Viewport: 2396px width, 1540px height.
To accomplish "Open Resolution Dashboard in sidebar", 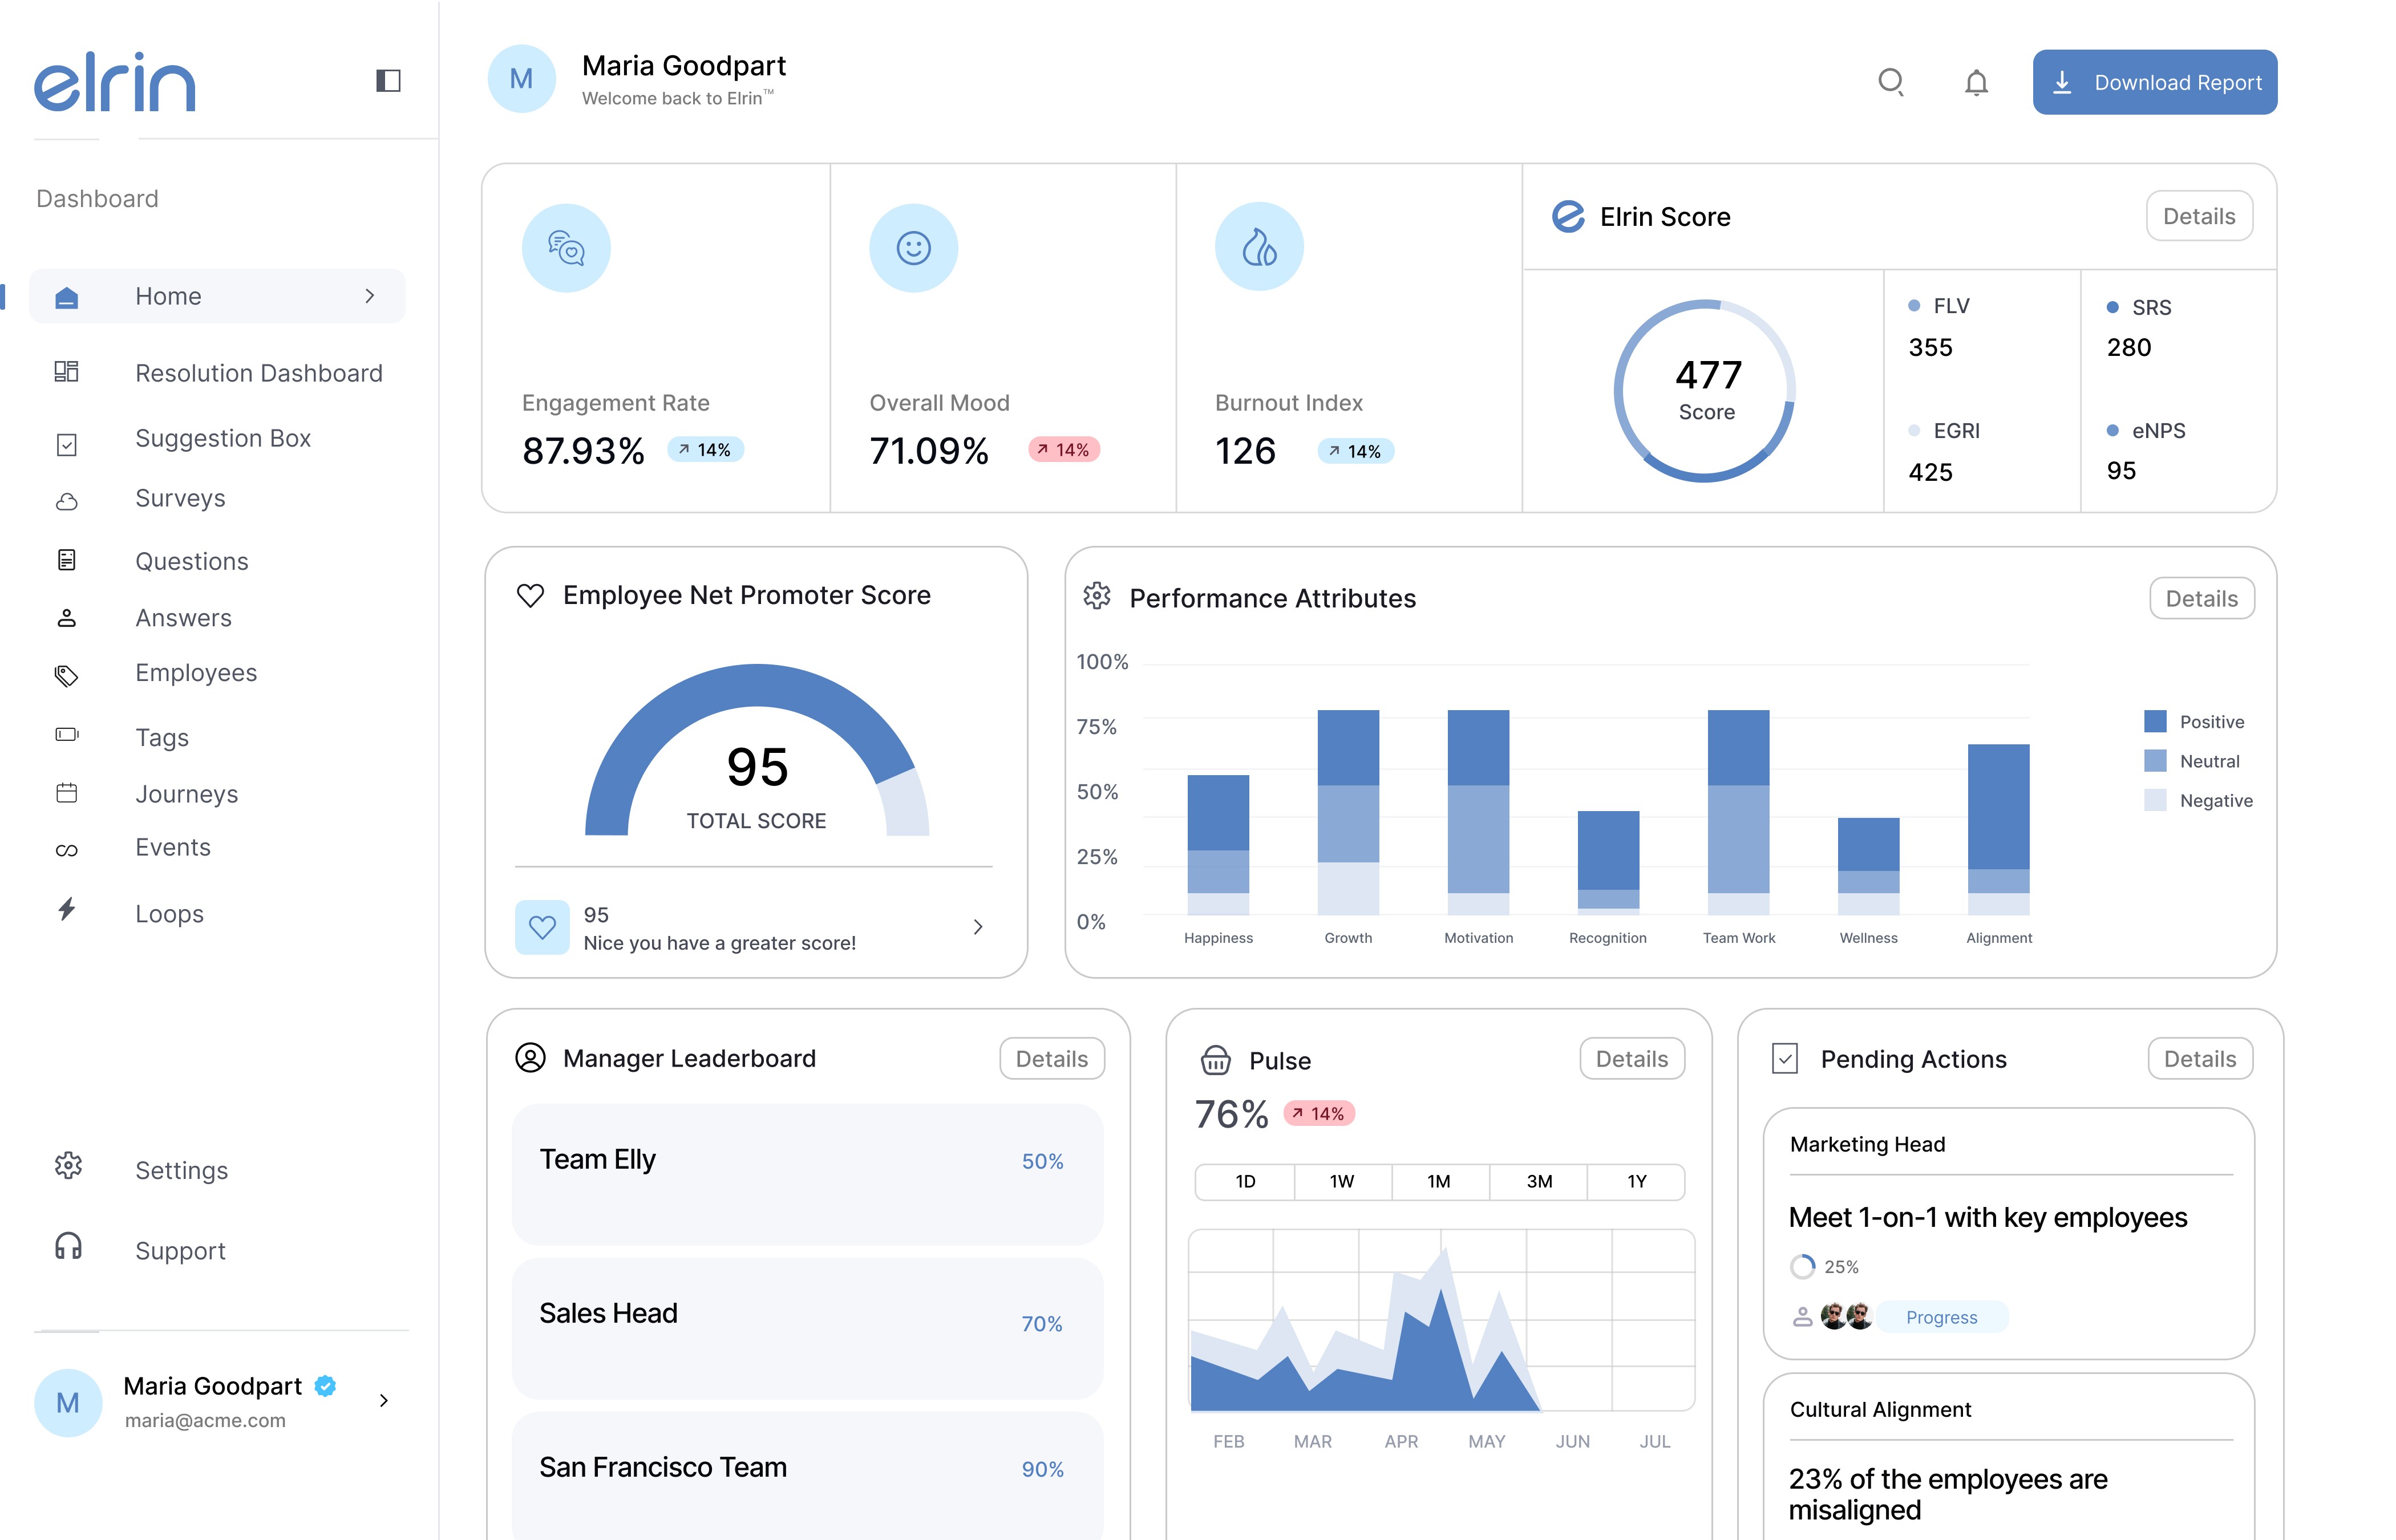I will coord(258,373).
